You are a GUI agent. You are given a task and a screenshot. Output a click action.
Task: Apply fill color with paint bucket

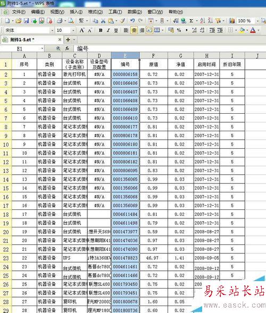coord(242,30)
